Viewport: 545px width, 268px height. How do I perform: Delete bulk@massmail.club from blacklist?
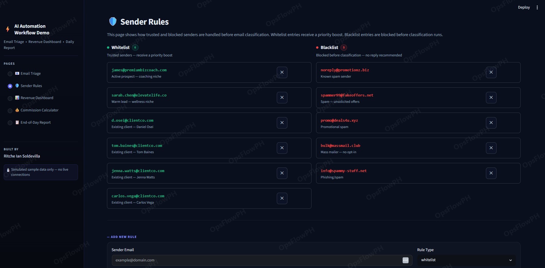click(491, 148)
